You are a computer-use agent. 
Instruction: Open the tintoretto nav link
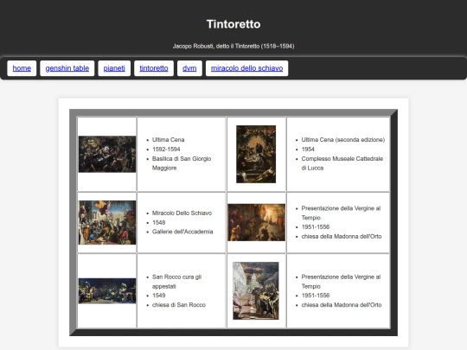154,68
